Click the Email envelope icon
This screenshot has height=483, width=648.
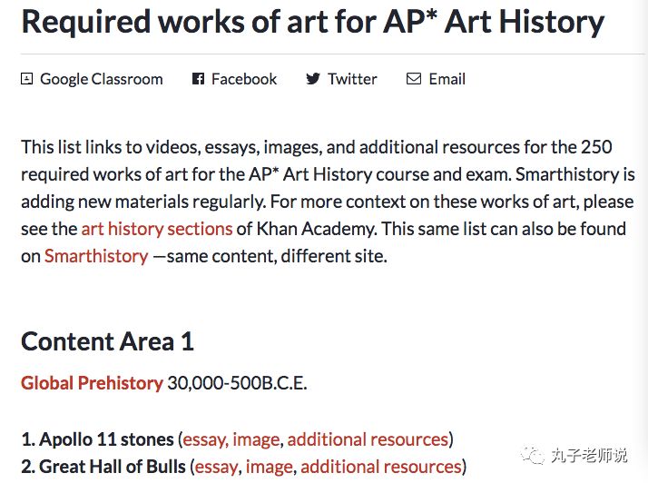(x=414, y=79)
